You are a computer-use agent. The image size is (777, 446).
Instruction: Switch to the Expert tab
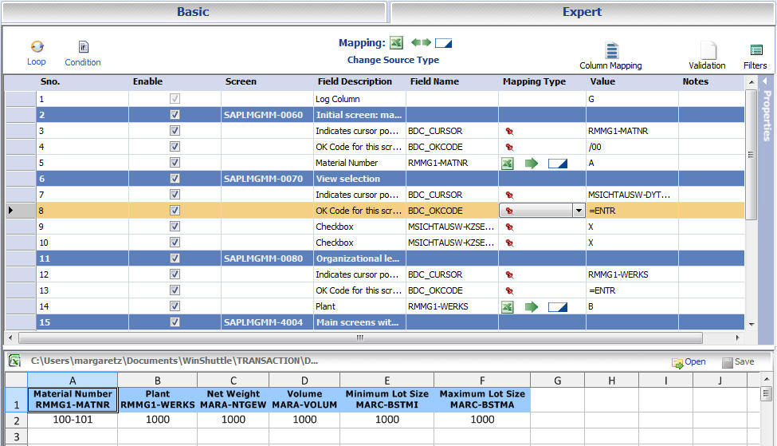click(582, 12)
